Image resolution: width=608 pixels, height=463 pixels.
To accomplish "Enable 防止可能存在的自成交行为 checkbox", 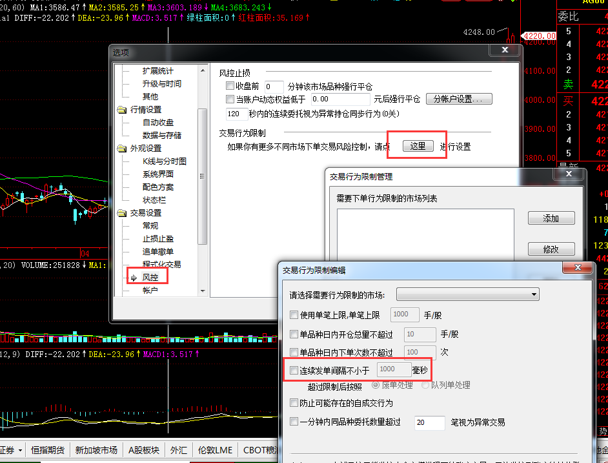I will click(294, 403).
